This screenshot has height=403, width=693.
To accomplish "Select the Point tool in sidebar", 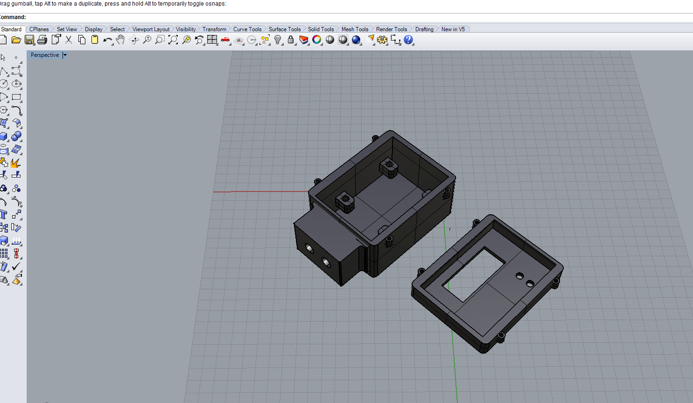I will click(x=16, y=57).
